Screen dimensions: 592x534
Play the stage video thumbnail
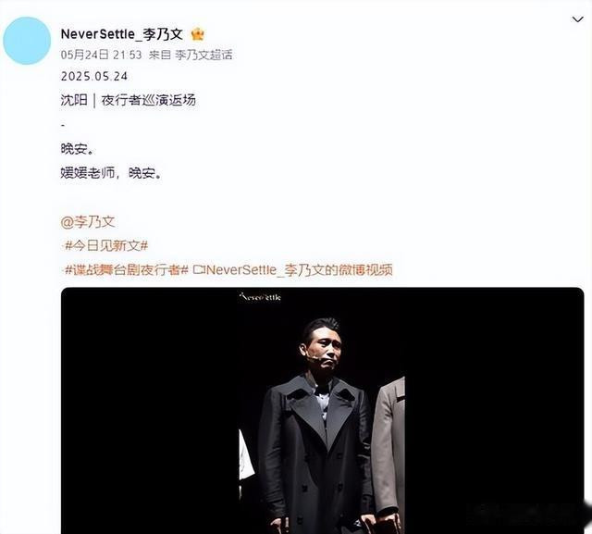(323, 411)
